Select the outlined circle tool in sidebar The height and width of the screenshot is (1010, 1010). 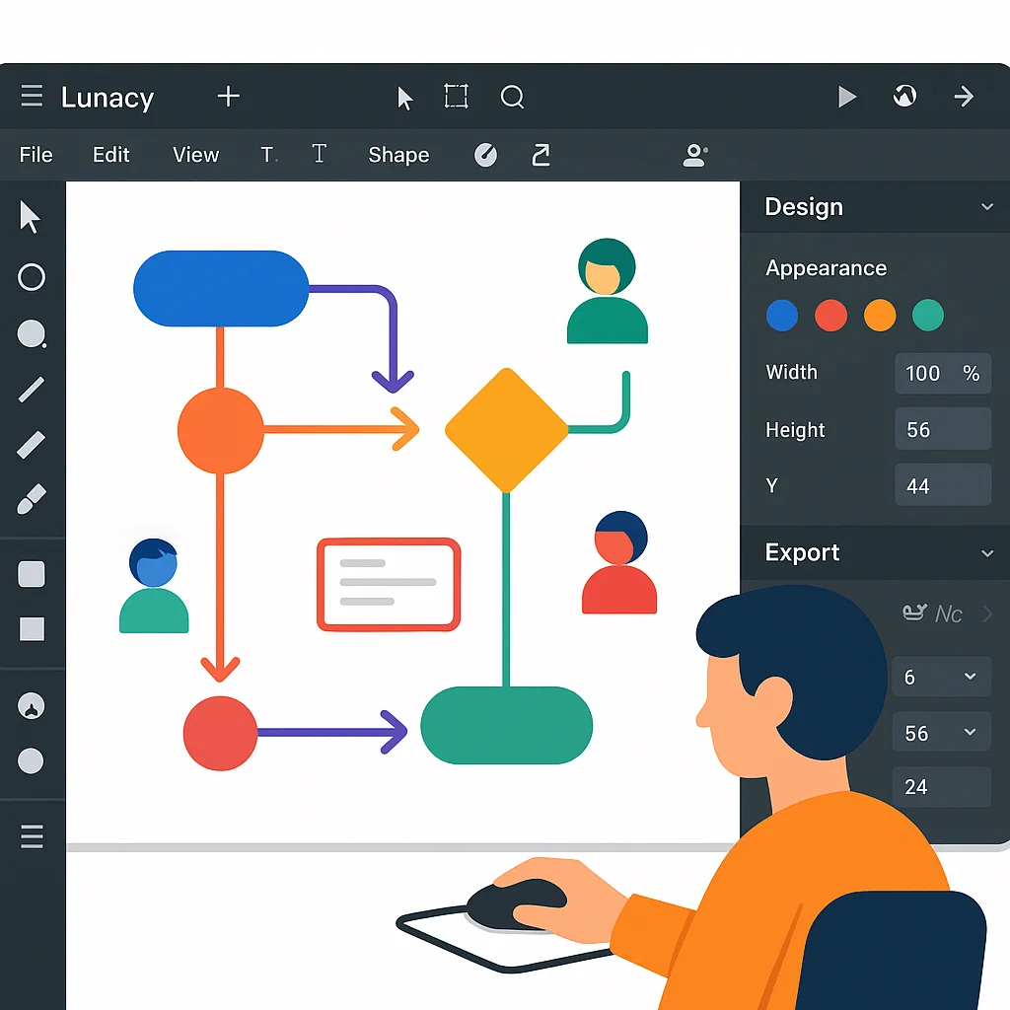point(32,277)
